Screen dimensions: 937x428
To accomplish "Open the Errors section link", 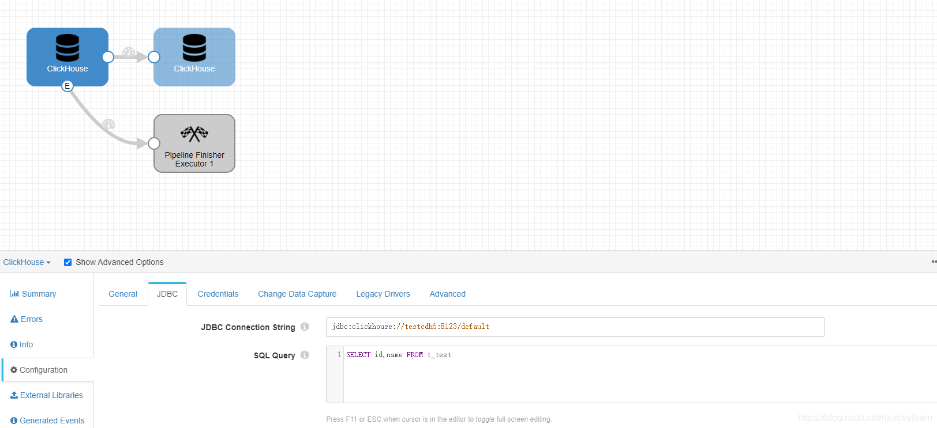I will click(x=32, y=319).
